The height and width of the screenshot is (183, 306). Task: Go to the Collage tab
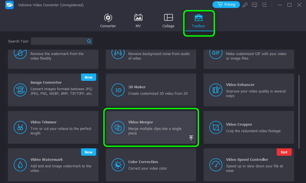(x=168, y=21)
